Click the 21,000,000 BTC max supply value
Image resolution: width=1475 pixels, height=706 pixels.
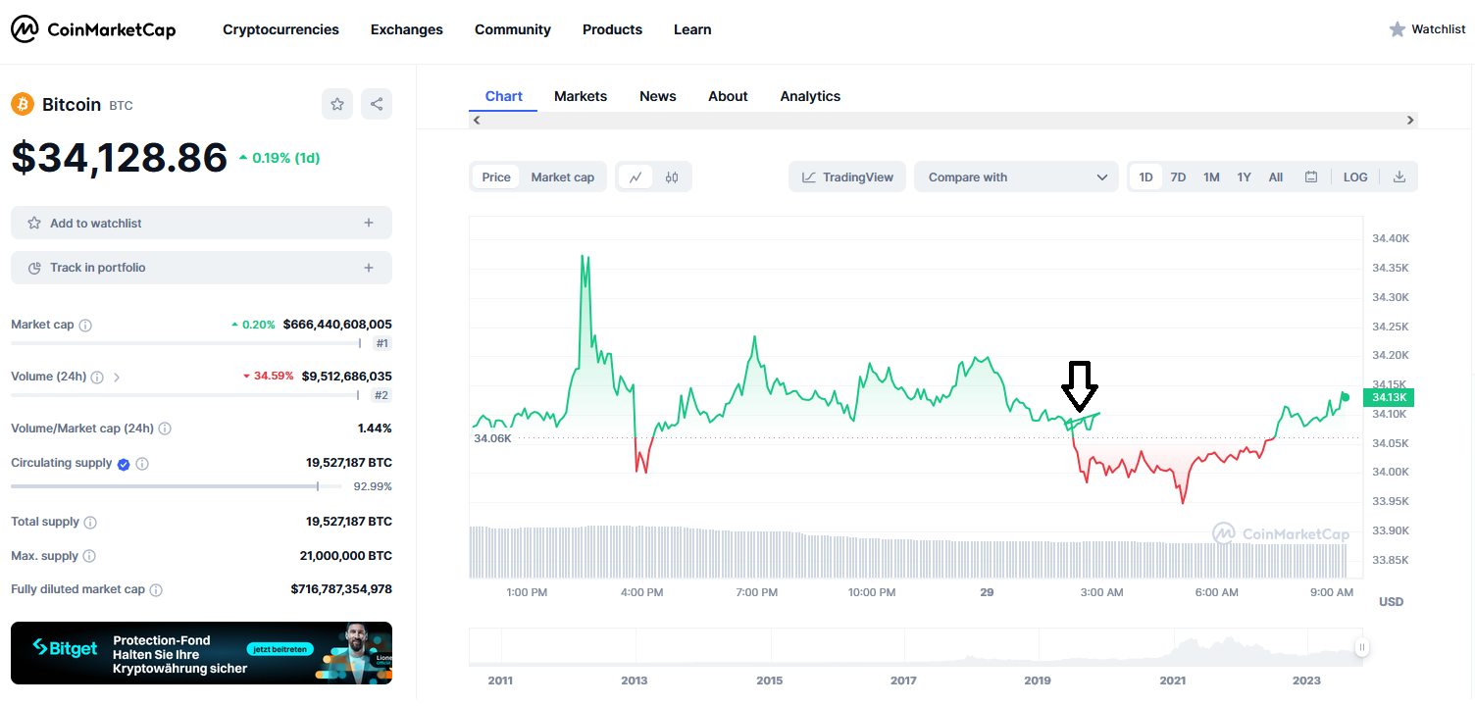click(346, 556)
